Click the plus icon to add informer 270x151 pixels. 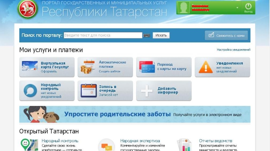coord(147,91)
